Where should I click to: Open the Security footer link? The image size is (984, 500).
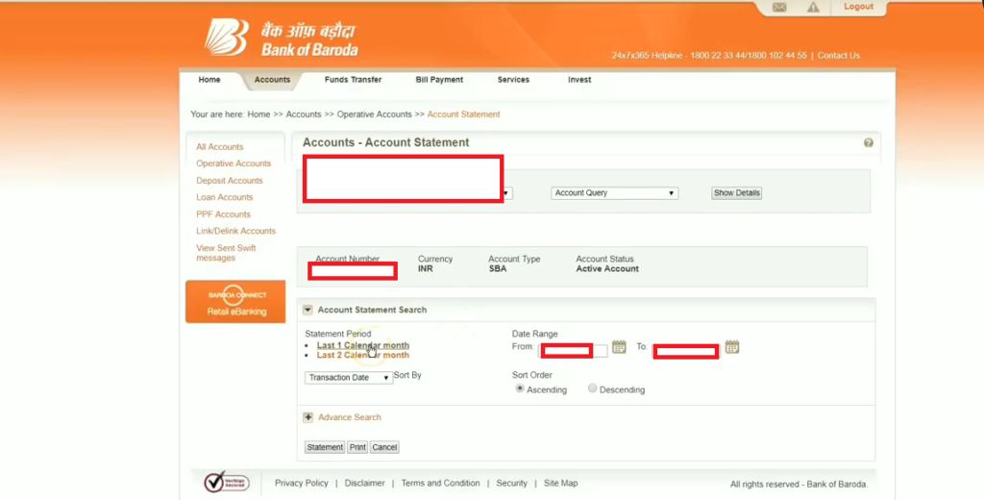(x=511, y=483)
